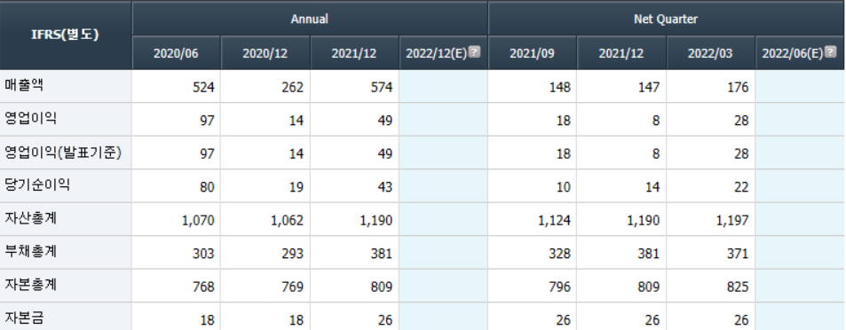Click the 매출액 value 148 for 2021/09
This screenshot has width=846, height=330.
pyautogui.click(x=559, y=87)
